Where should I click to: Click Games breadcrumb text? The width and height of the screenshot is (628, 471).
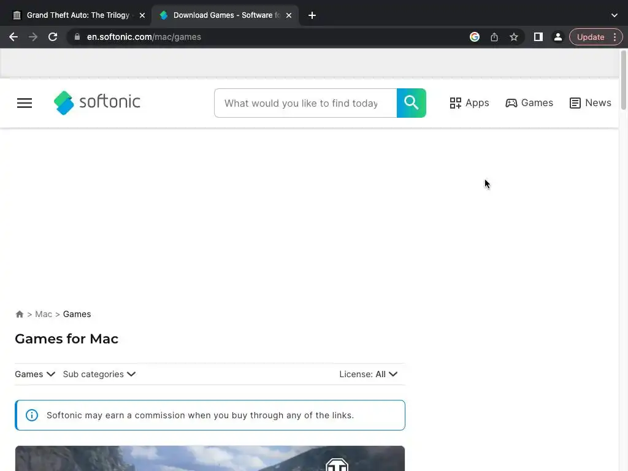pyautogui.click(x=77, y=314)
